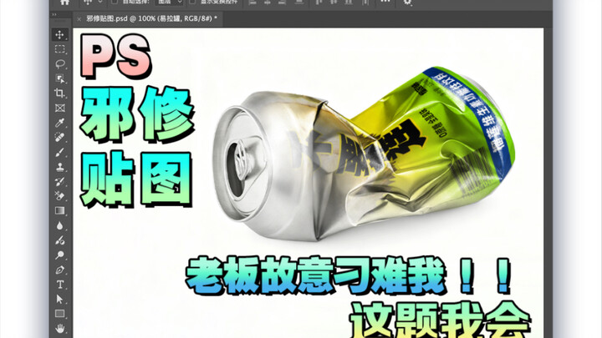Image resolution: width=602 pixels, height=338 pixels.
Task: Close the 邪修贴图.psd document tab
Action: click(x=79, y=18)
